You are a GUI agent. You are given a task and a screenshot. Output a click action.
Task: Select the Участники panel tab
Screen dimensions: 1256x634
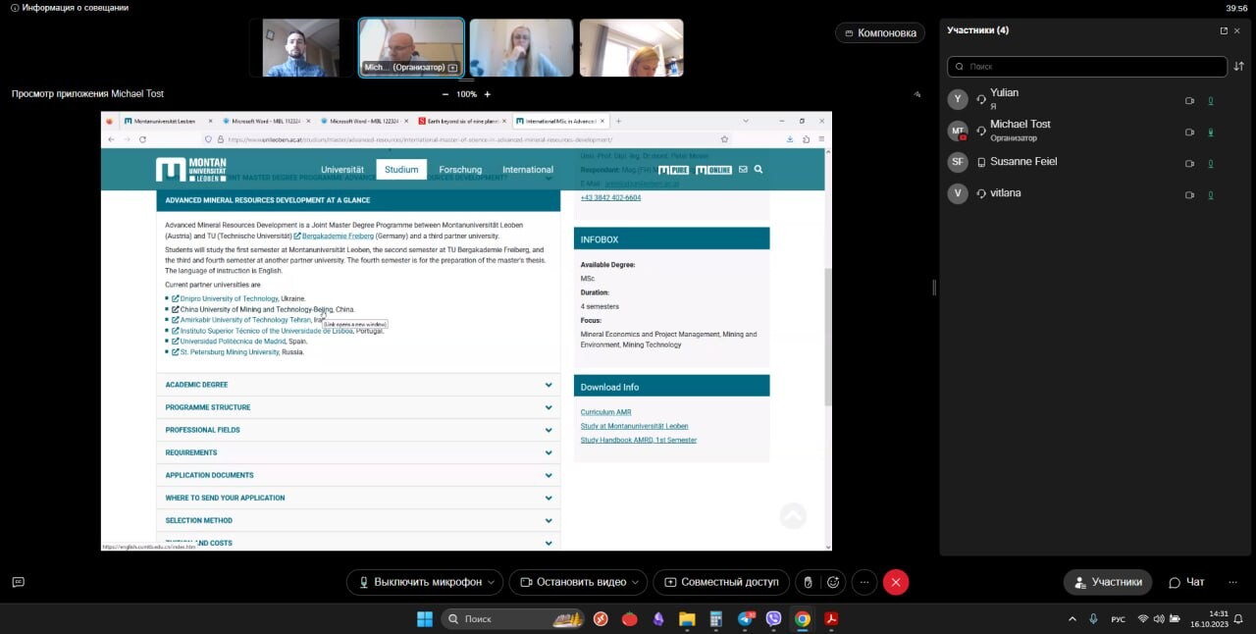[1108, 582]
